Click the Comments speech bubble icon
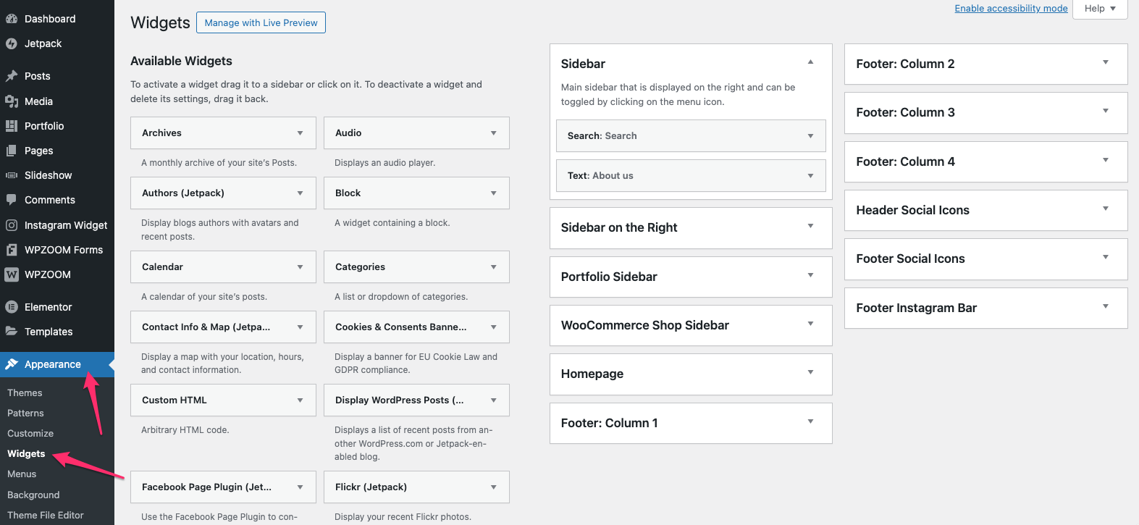The width and height of the screenshot is (1139, 525). (x=12, y=200)
